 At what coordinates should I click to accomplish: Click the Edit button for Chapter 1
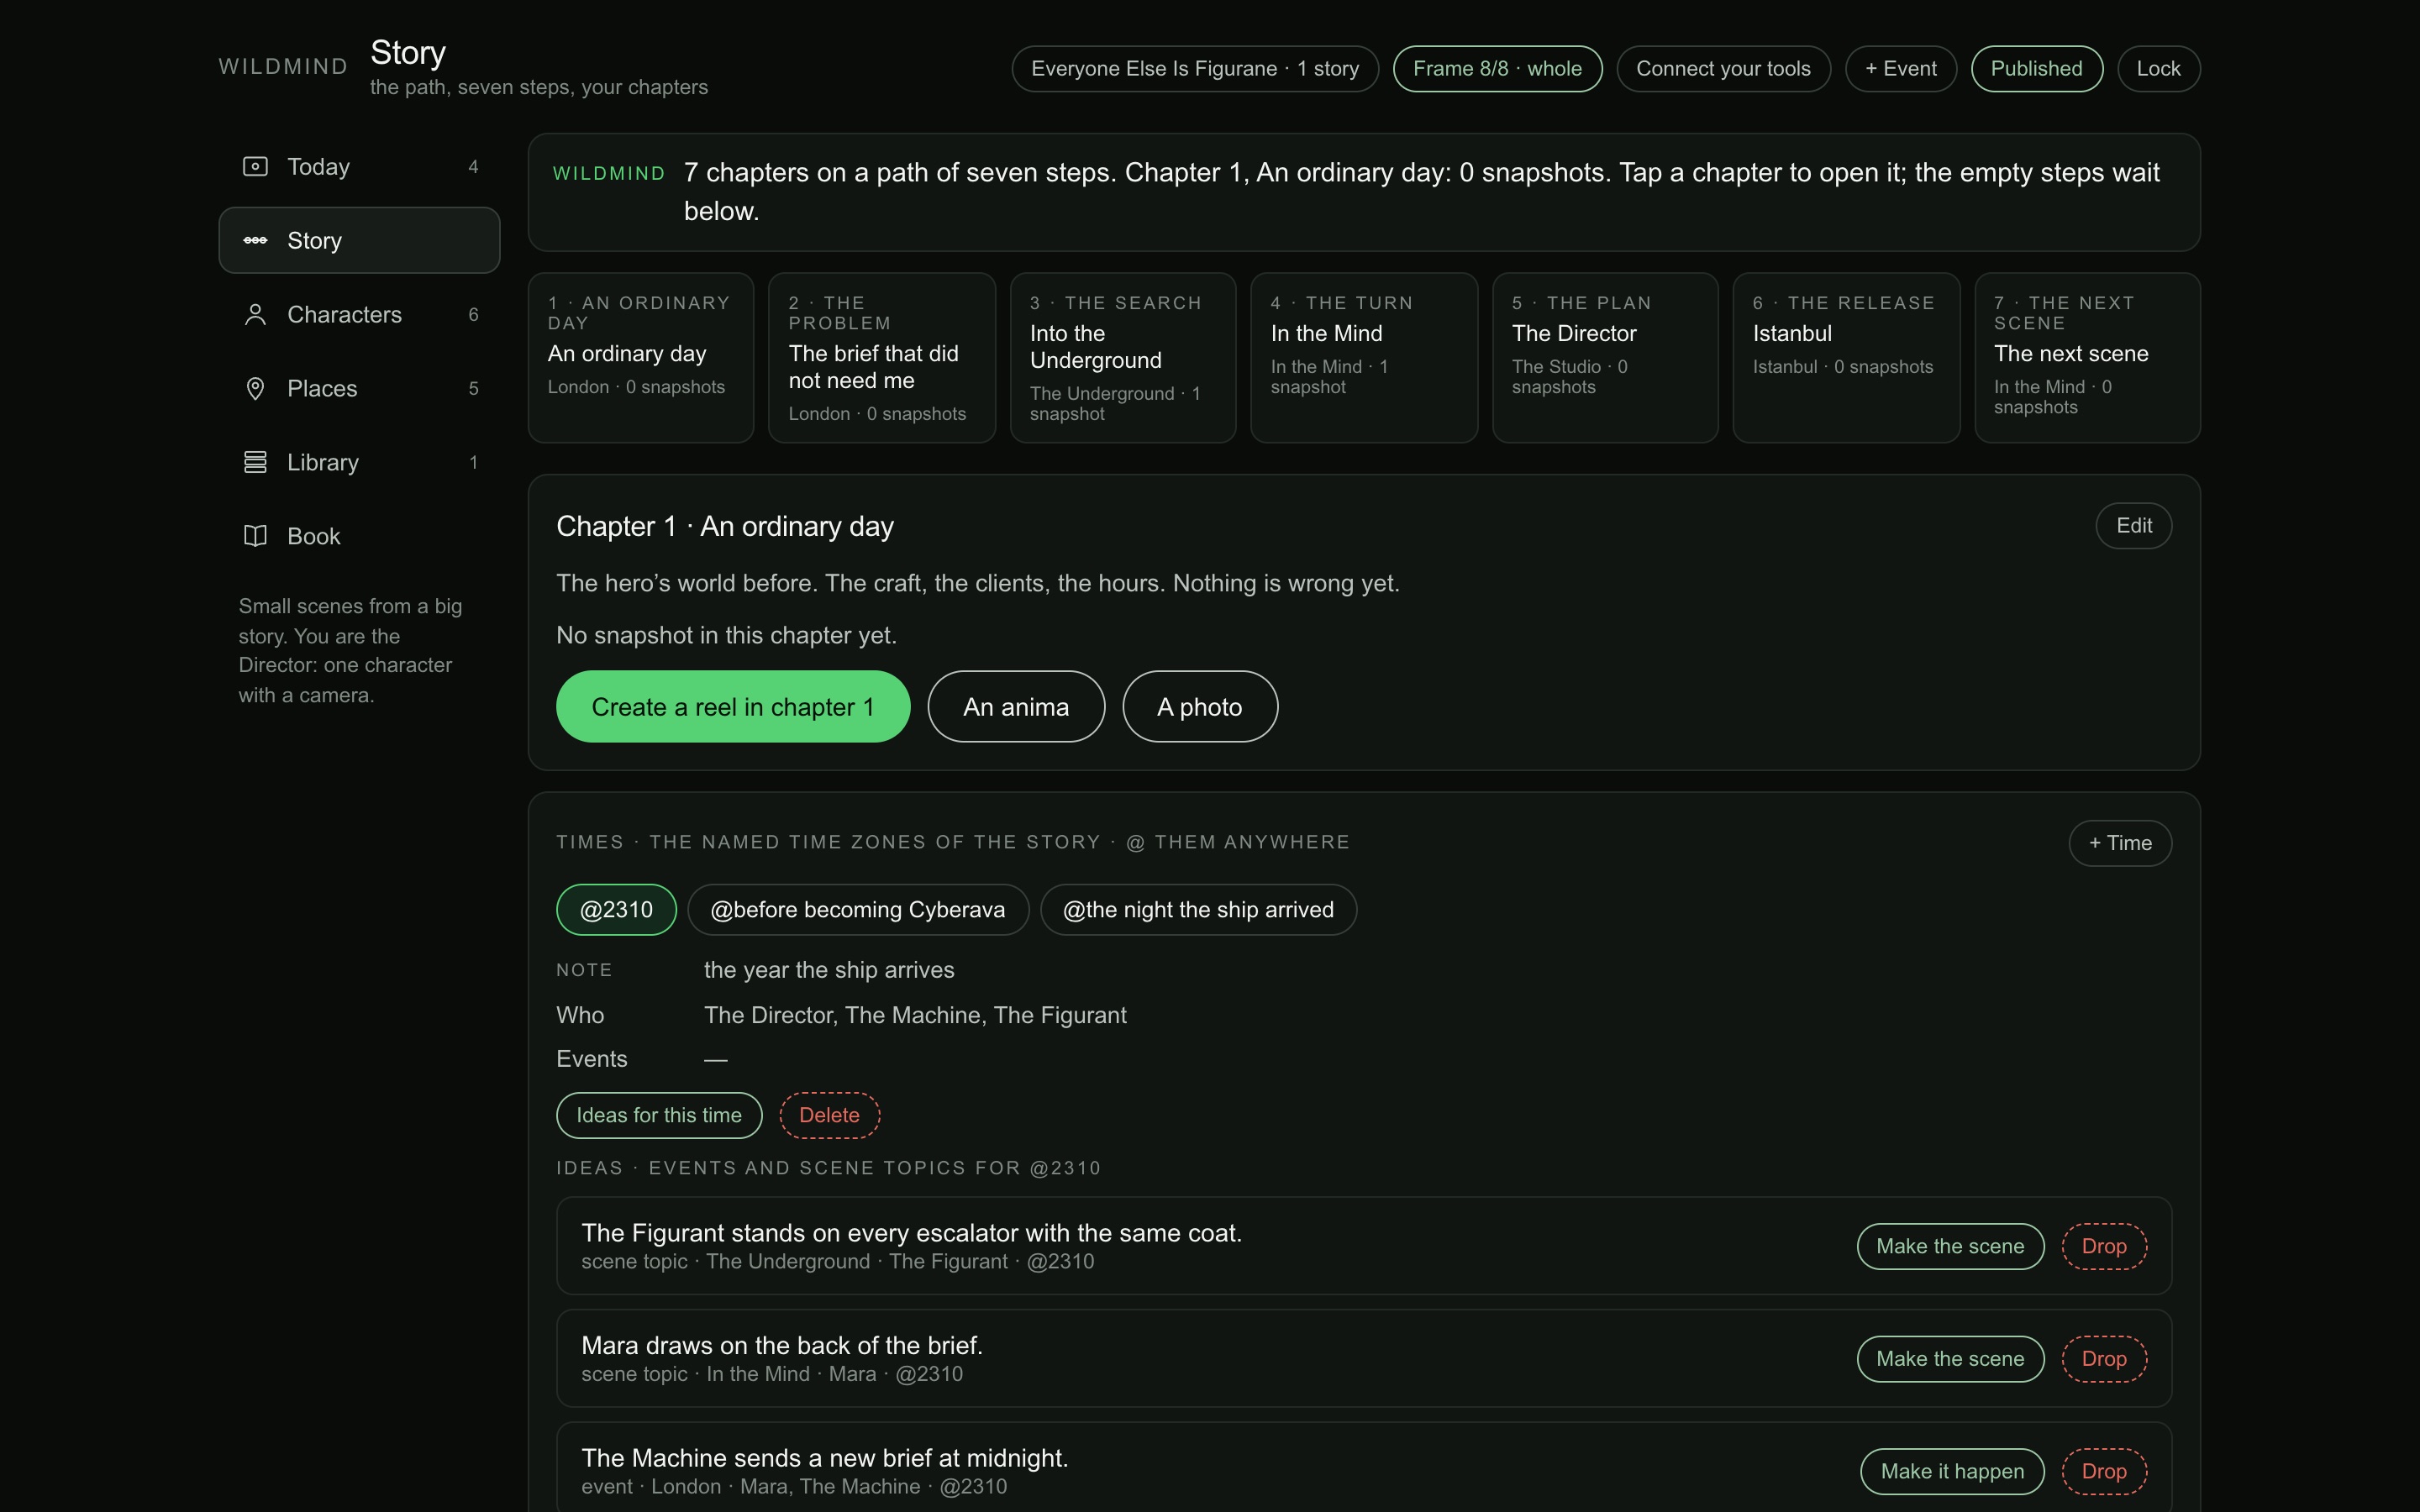(2133, 525)
